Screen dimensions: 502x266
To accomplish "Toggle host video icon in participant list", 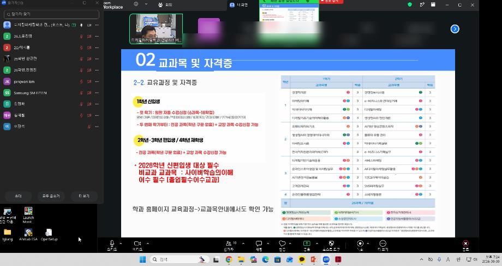I will (89, 25).
